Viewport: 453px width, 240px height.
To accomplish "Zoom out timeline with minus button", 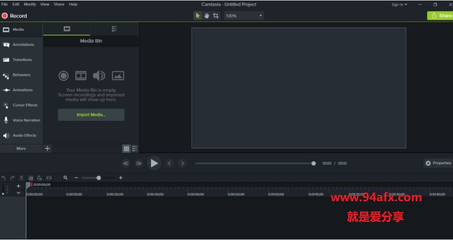I will [x=76, y=178].
